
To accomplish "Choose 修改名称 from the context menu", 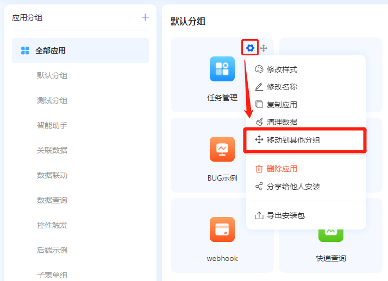I will [x=281, y=87].
